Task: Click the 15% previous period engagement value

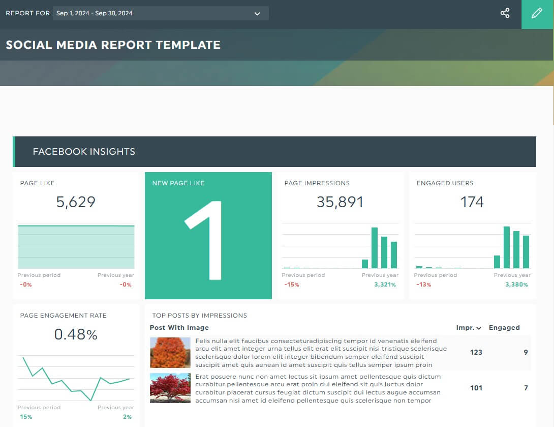Action: [26, 417]
